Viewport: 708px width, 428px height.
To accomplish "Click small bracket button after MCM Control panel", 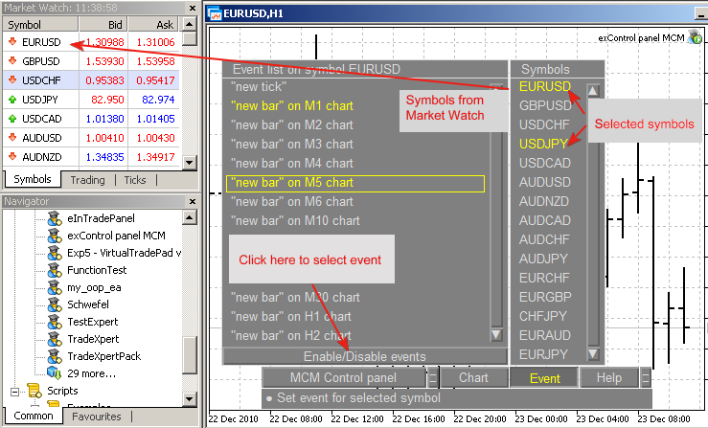I will [433, 377].
